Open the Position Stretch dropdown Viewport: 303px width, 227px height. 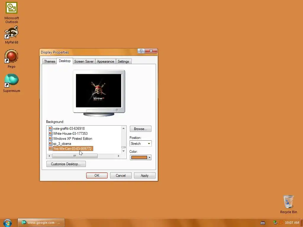[x=141, y=144]
